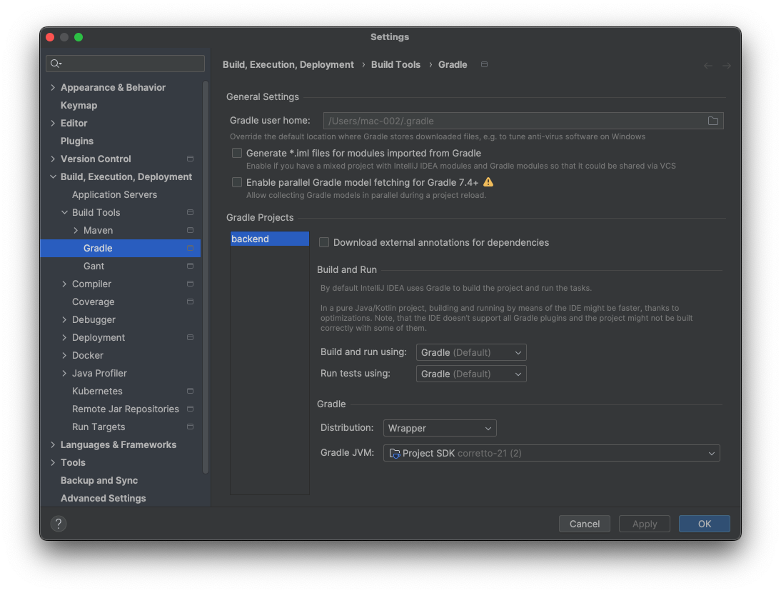Focus the settings search field
Viewport: 781px width, 593px height.
click(x=125, y=64)
